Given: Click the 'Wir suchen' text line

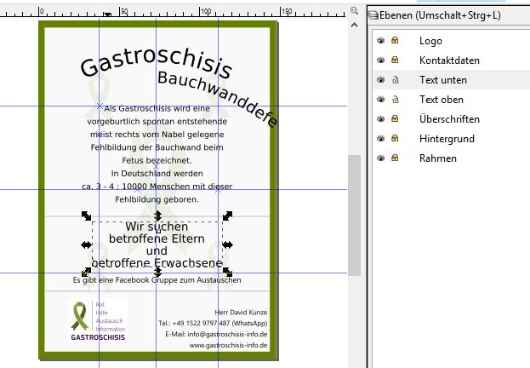Looking at the screenshot, I should coord(157,227).
